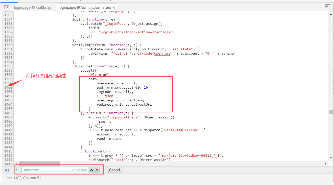The width and height of the screenshot is (334, 185).
Task: Set a breakpoint on line 1402
Action: [x=9, y=96]
